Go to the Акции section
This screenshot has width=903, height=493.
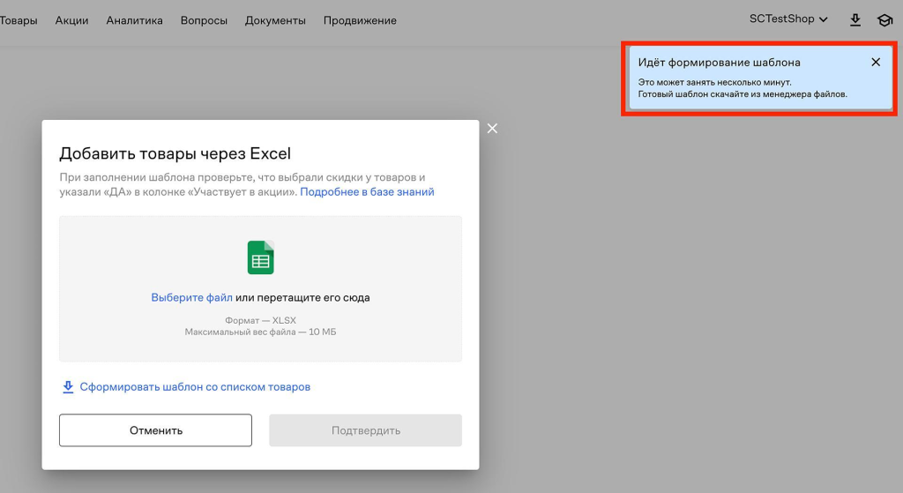click(x=71, y=20)
